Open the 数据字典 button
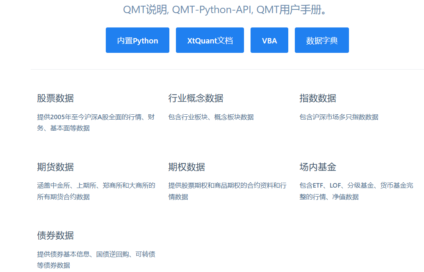Screen dimensions: 424x272 click(x=322, y=40)
